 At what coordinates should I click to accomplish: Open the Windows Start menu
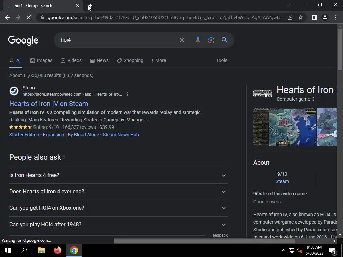[x=8, y=250]
